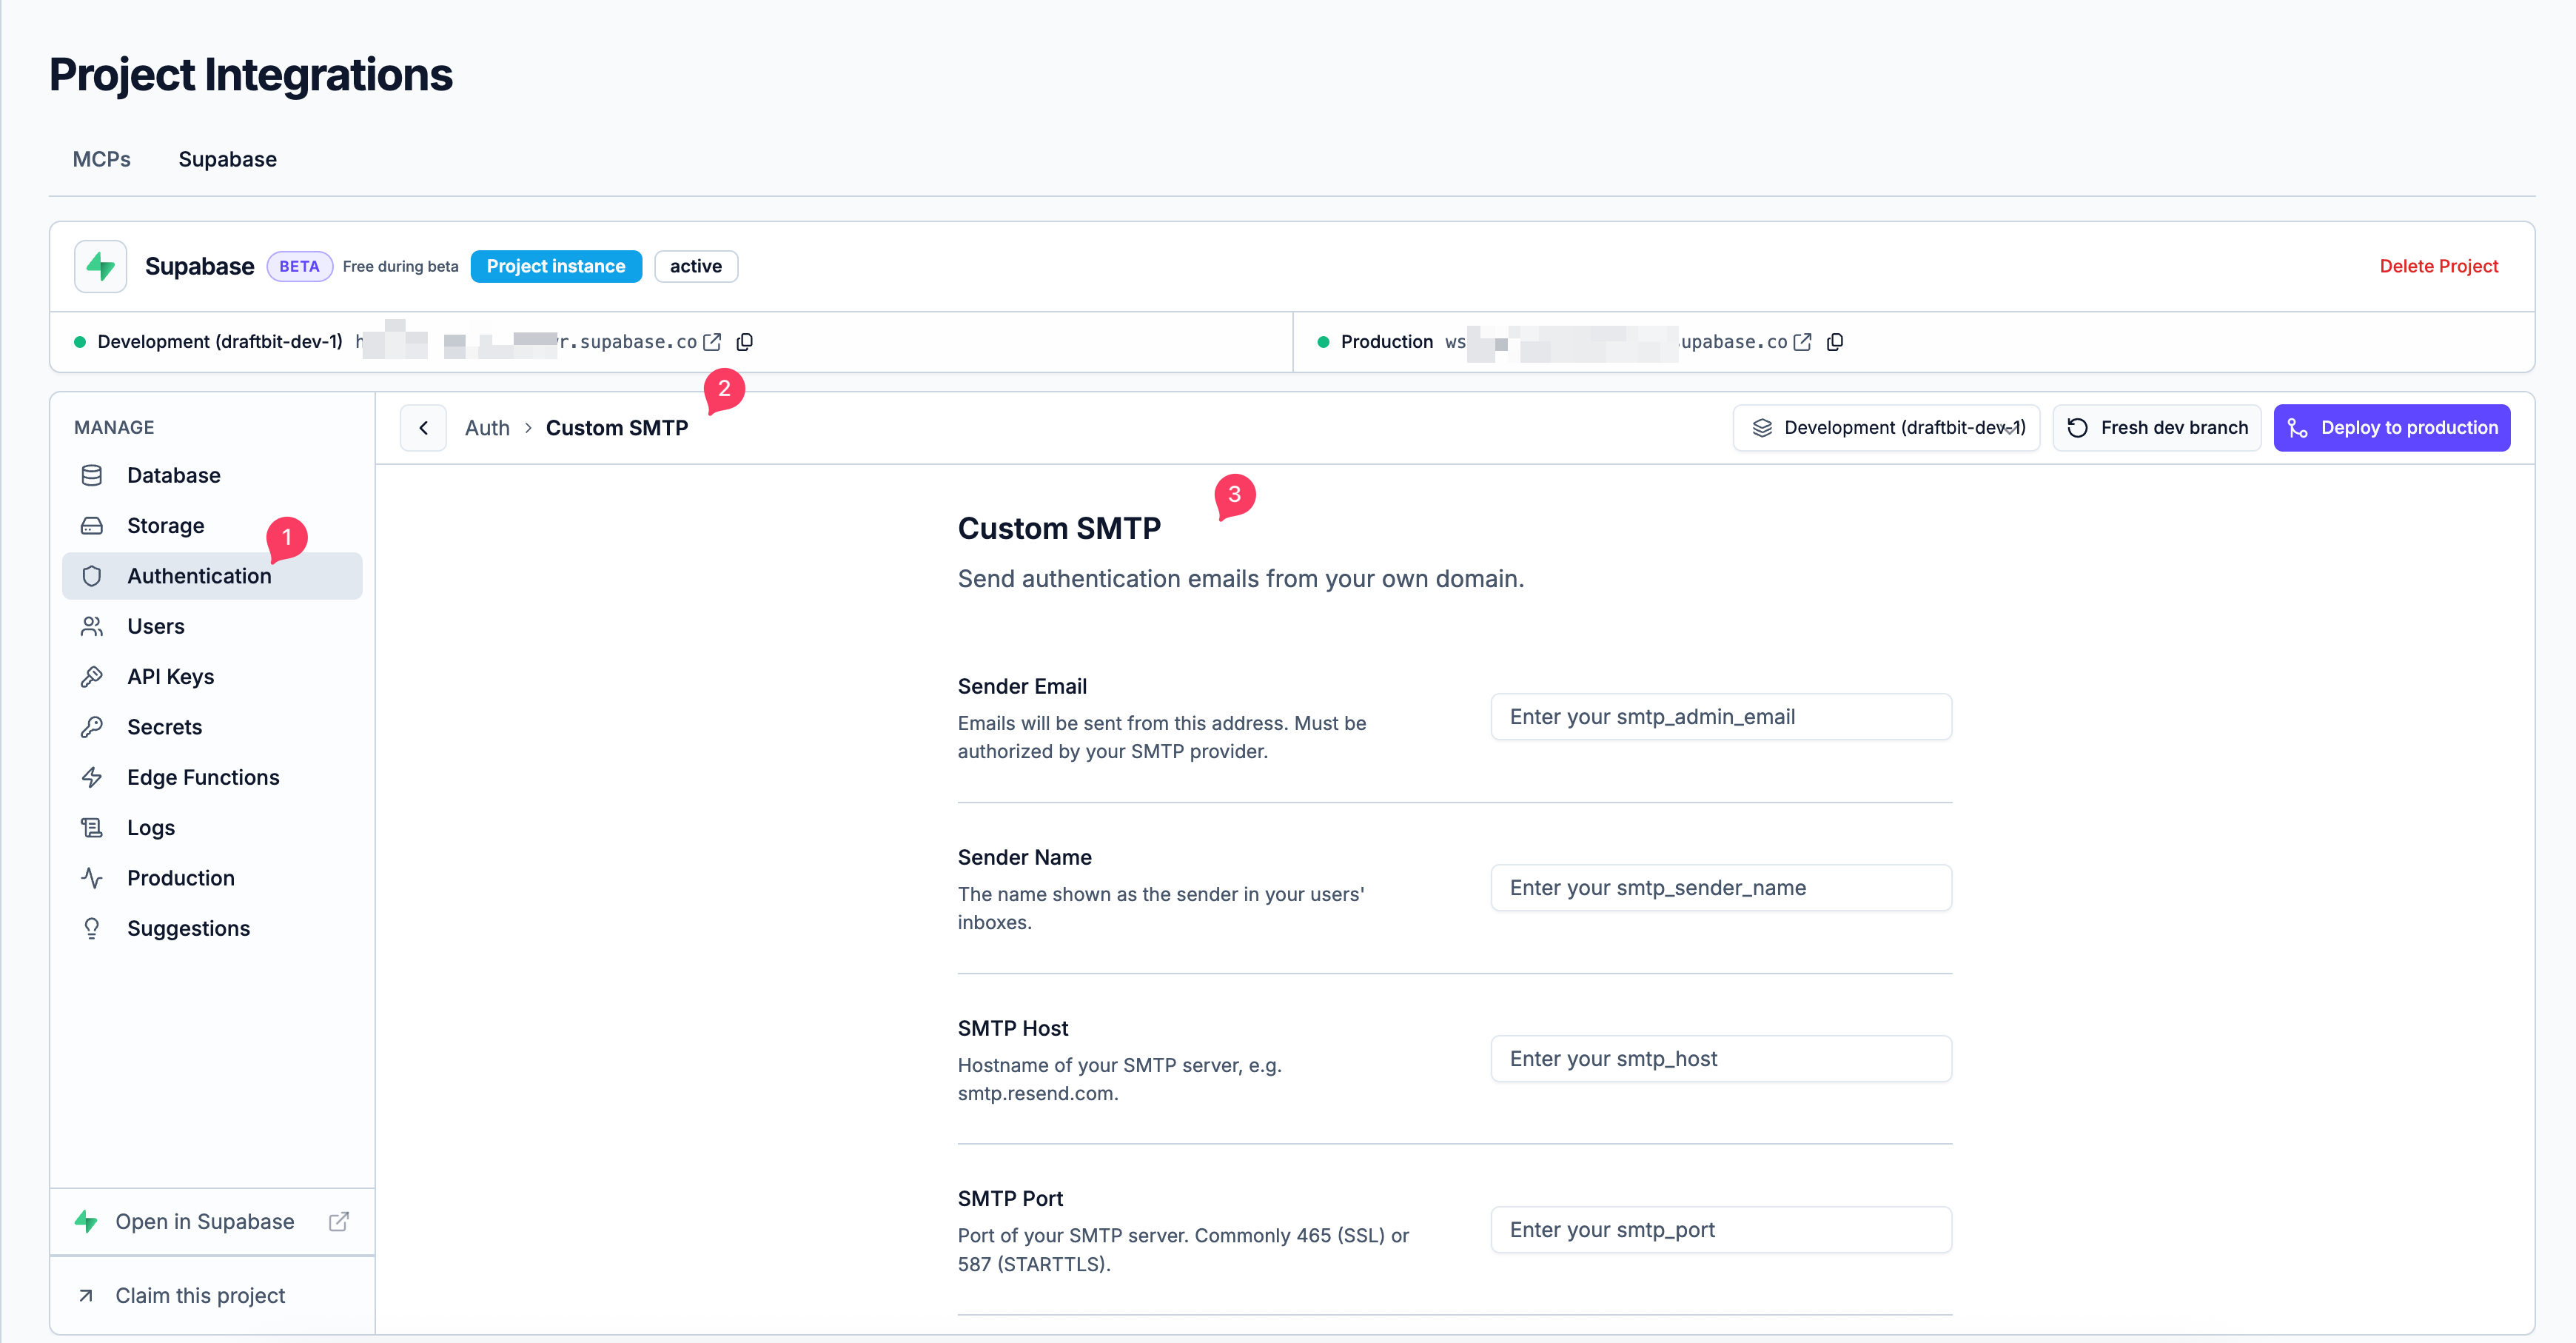Click the branch icon in Deploy to production
The height and width of the screenshot is (1343, 2576).
pos(2297,428)
